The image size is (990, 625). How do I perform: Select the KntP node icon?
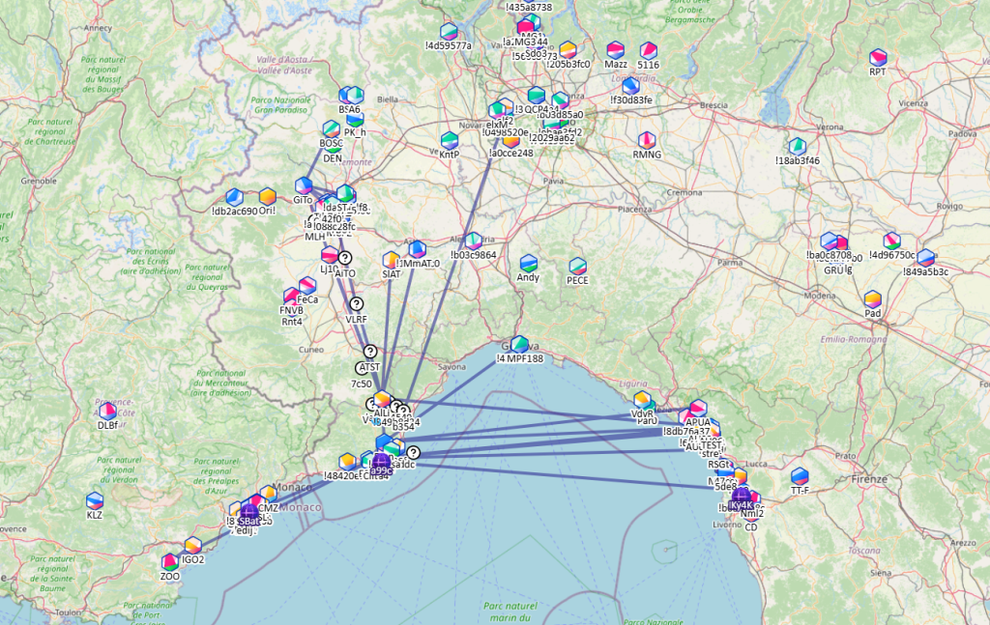450,140
